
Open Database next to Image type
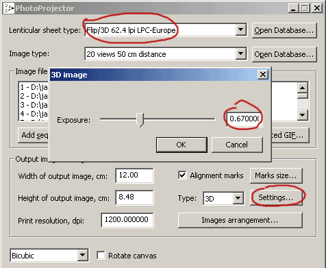point(284,54)
